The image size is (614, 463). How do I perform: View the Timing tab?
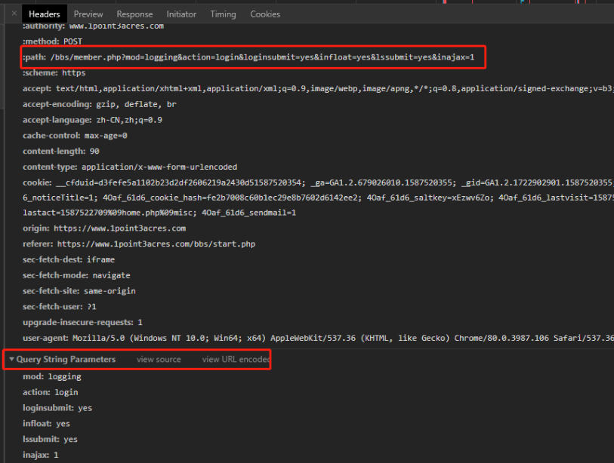223,14
